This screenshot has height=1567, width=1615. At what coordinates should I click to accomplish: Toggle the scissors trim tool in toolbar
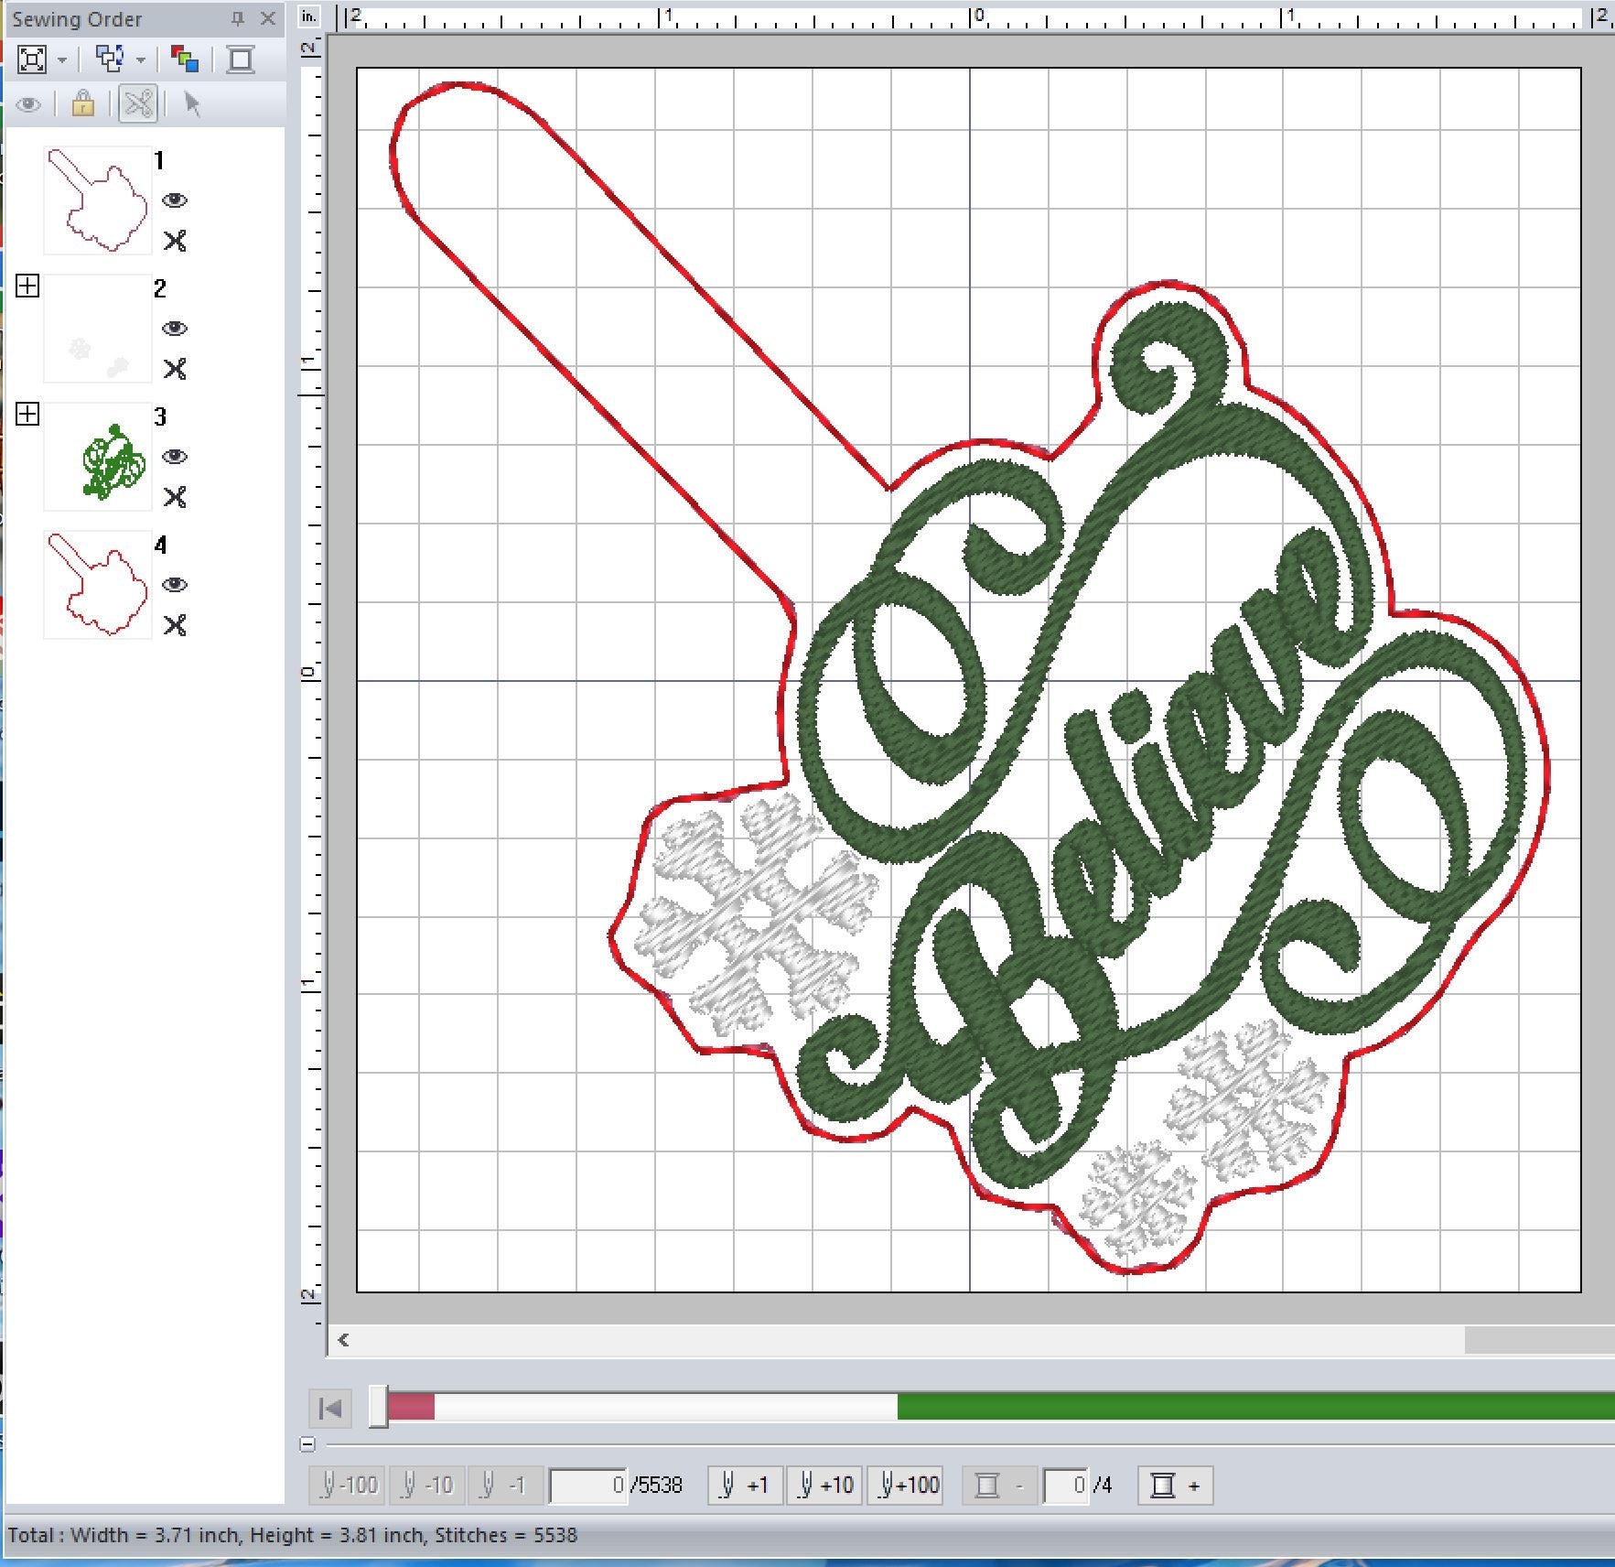pyautogui.click(x=138, y=104)
